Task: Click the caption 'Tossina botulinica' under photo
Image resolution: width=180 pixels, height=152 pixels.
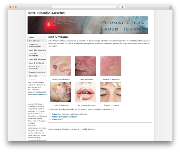Action: [112, 105]
